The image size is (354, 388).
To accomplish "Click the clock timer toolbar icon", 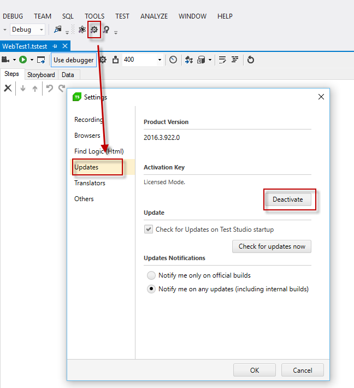I will (173, 60).
